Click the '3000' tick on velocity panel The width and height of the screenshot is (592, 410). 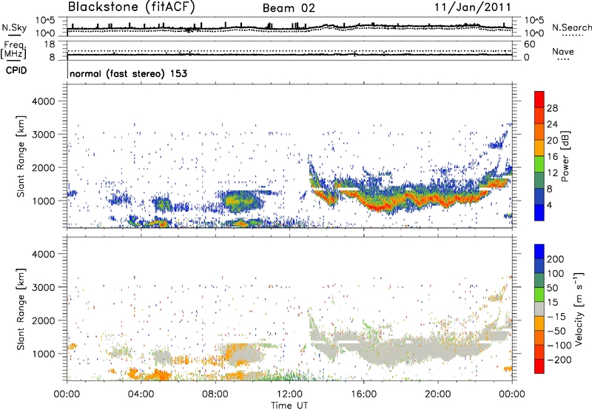(43, 287)
